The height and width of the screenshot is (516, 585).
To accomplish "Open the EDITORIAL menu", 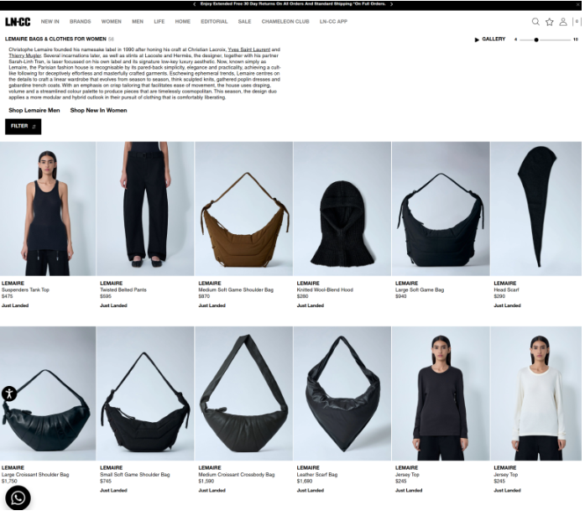I will [x=214, y=22].
